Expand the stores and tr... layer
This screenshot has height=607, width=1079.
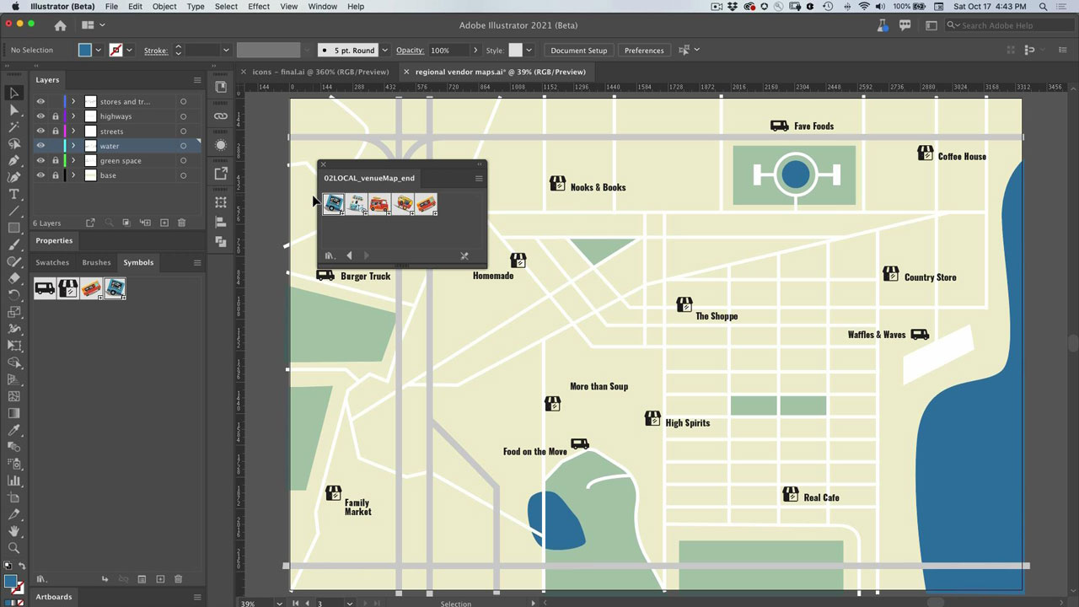click(x=73, y=102)
